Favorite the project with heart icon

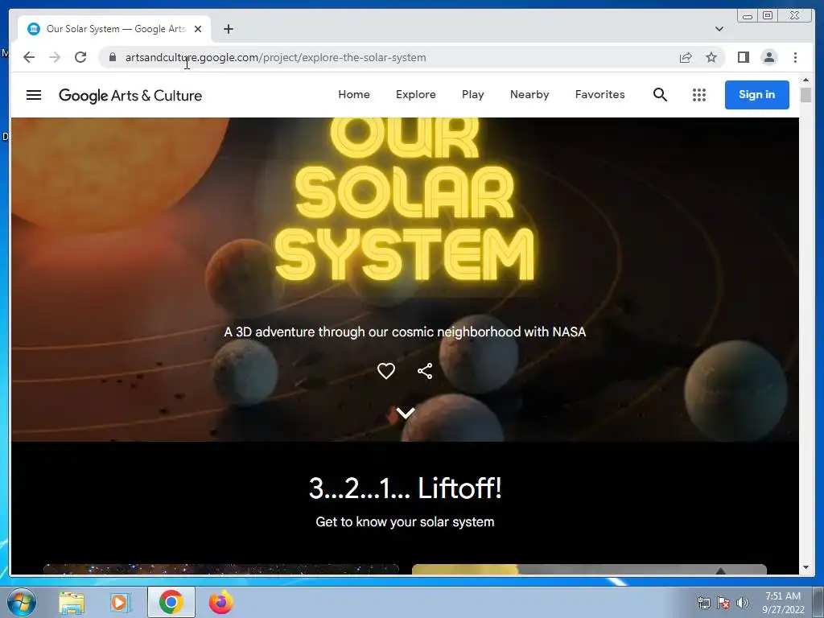(x=386, y=371)
